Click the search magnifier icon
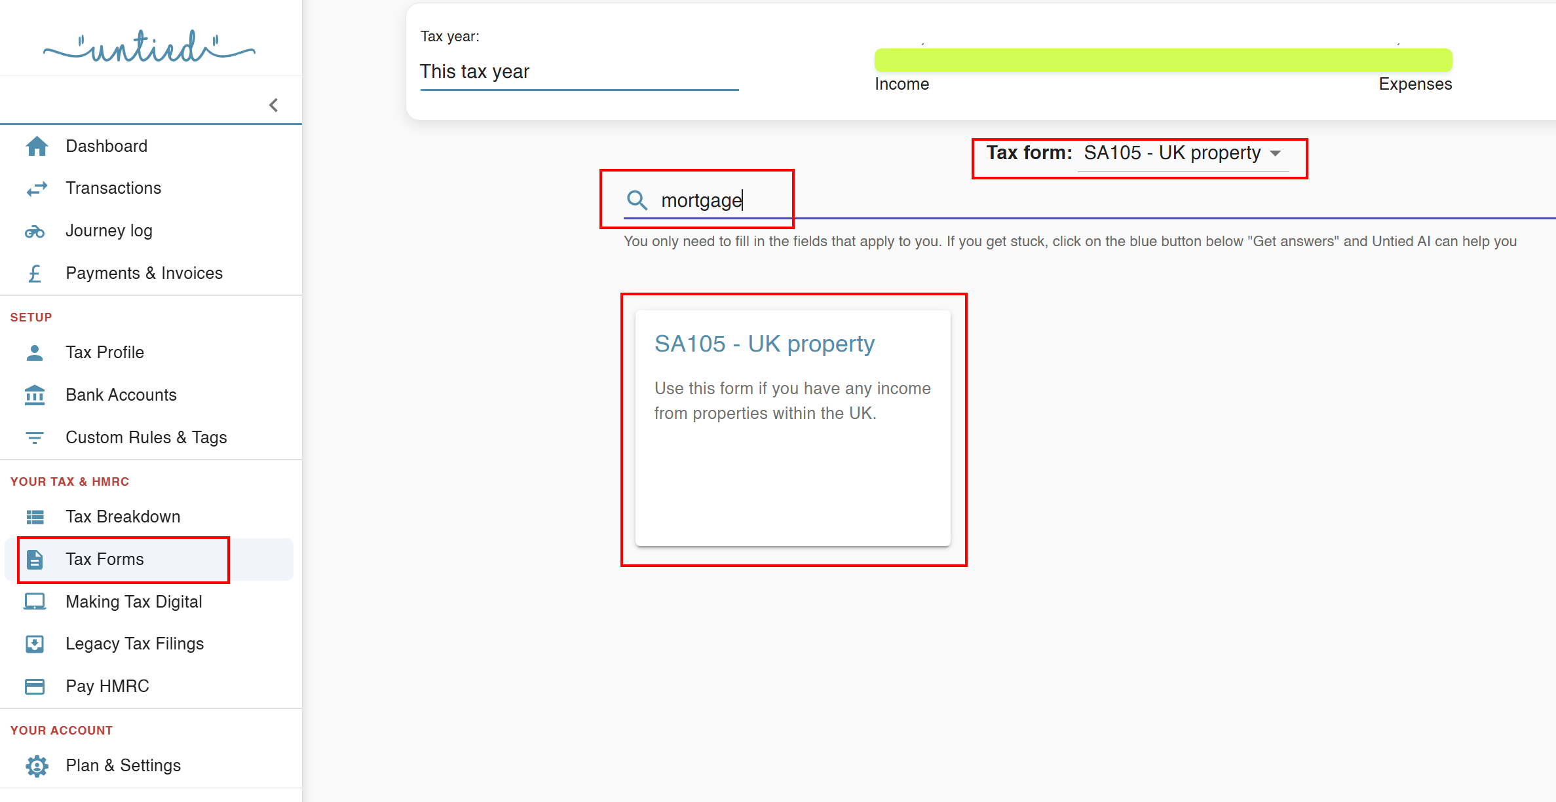The height and width of the screenshot is (802, 1556). point(637,200)
